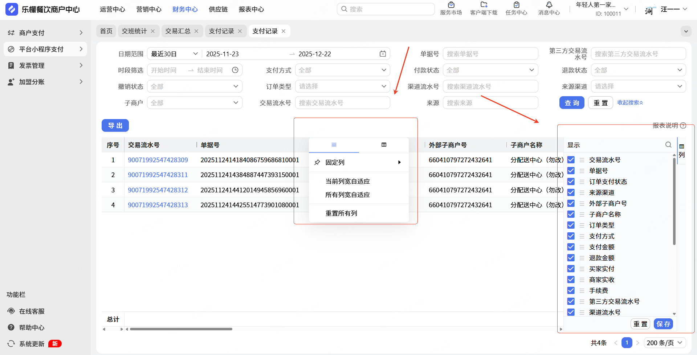
Task: Open the 来源渠道 dropdown
Action: pyautogui.click(x=638, y=86)
